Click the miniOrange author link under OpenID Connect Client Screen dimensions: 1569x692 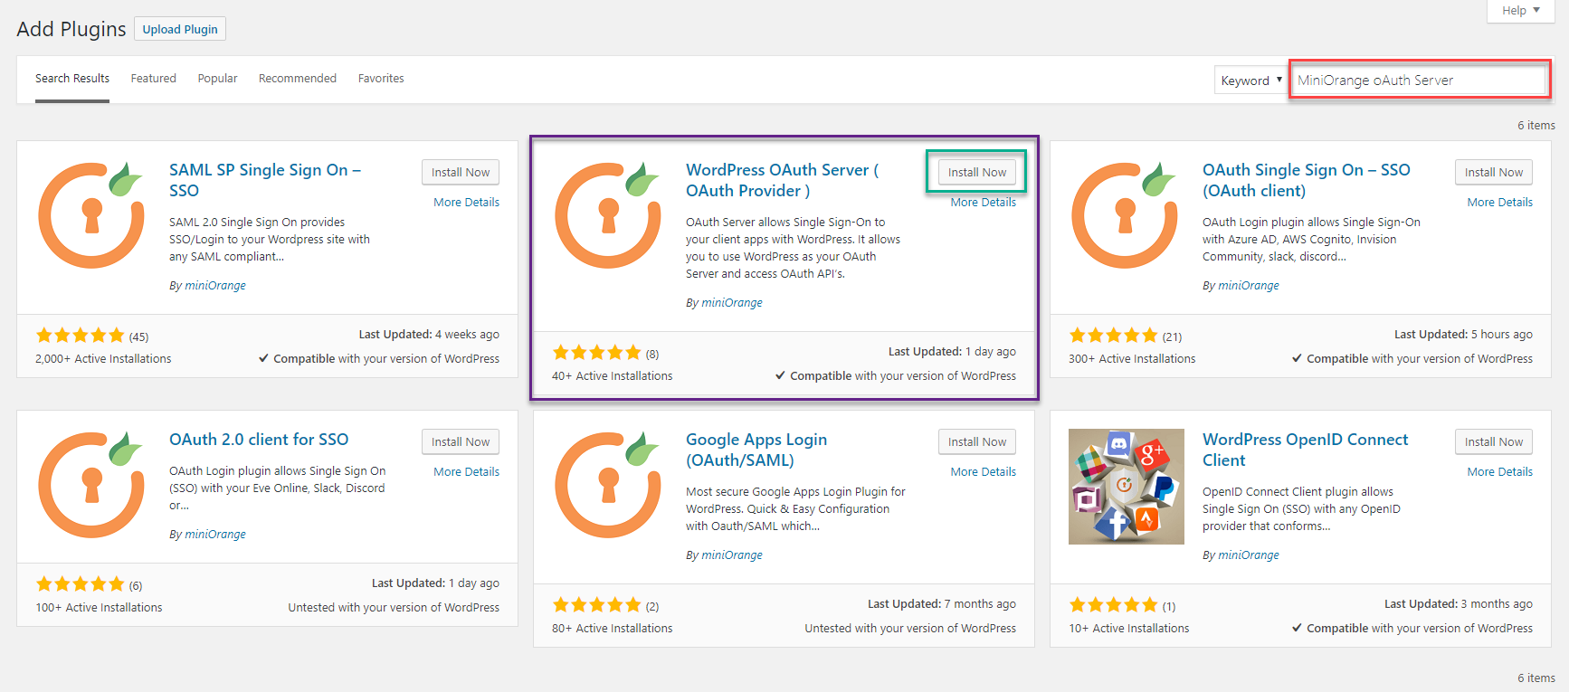(1249, 555)
